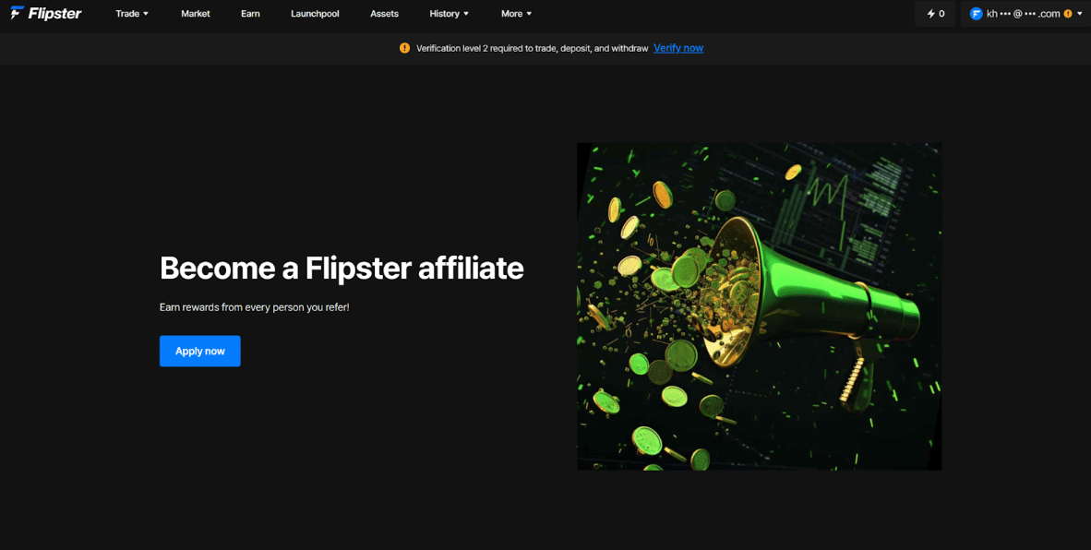Click the Apply now button
Image resolution: width=1091 pixels, height=550 pixels.
coord(199,352)
